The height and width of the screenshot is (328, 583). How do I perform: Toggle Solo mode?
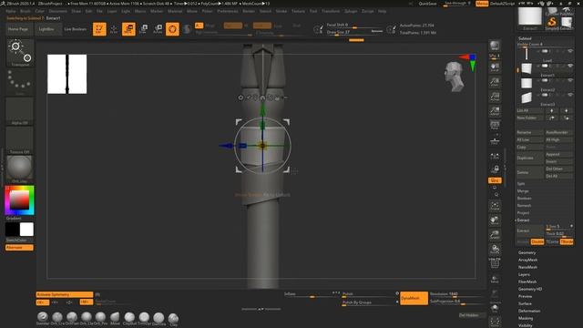click(x=495, y=308)
